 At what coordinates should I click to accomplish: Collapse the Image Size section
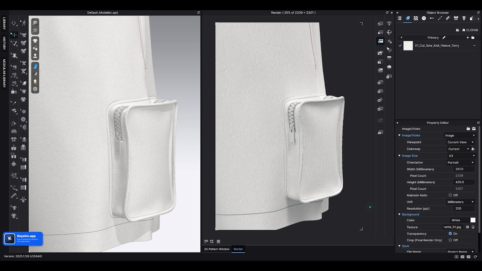400,156
